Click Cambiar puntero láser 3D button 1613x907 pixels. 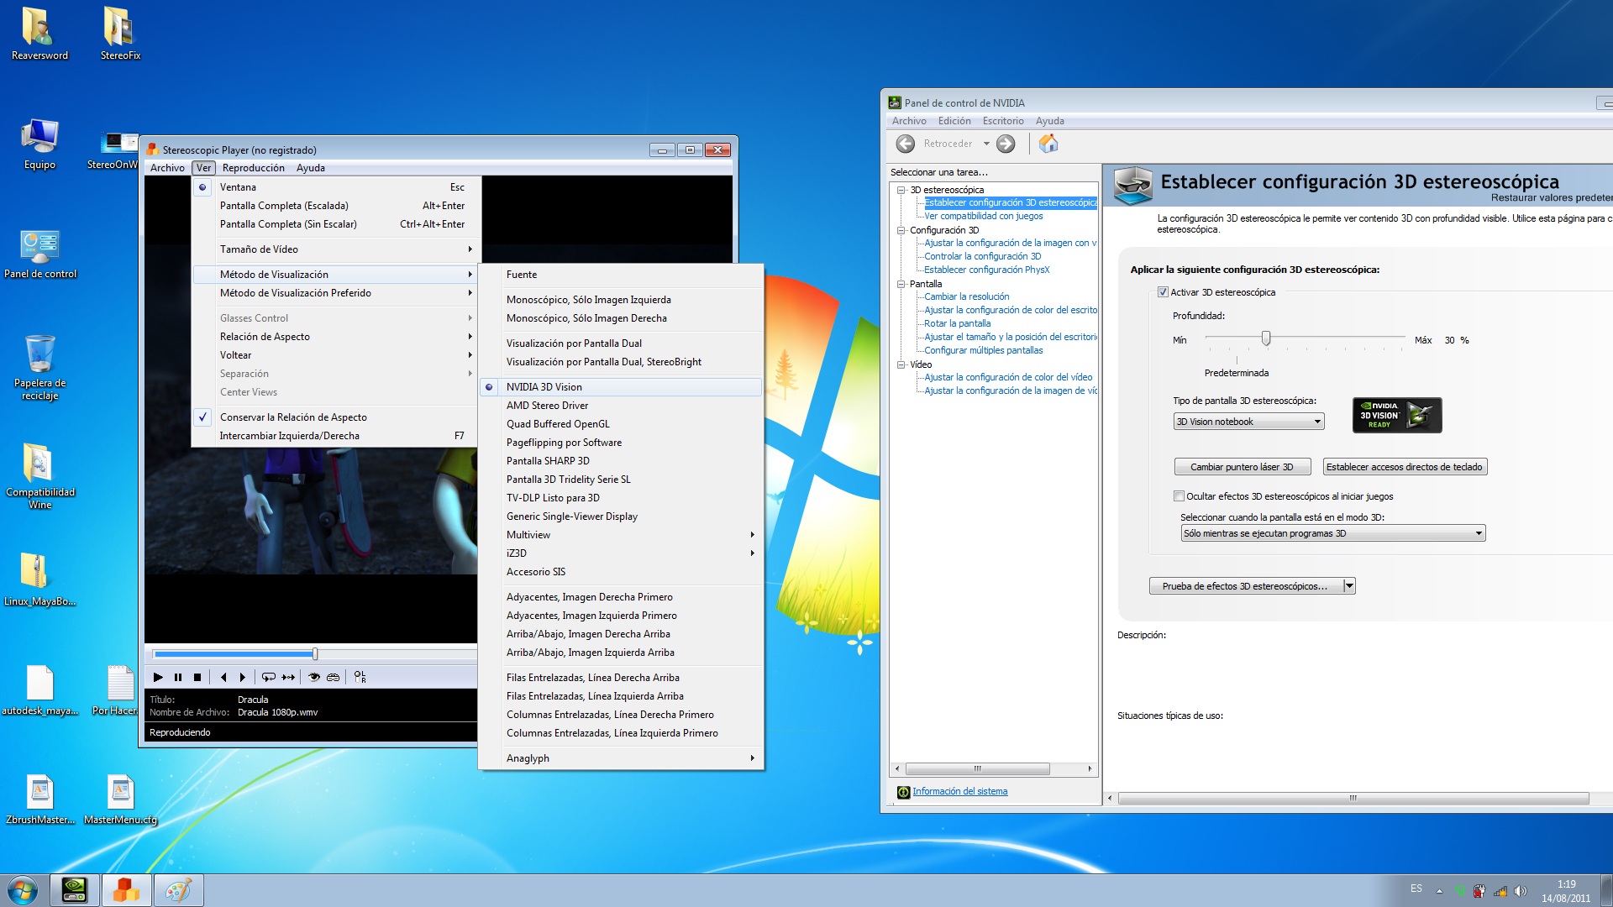[1242, 467]
